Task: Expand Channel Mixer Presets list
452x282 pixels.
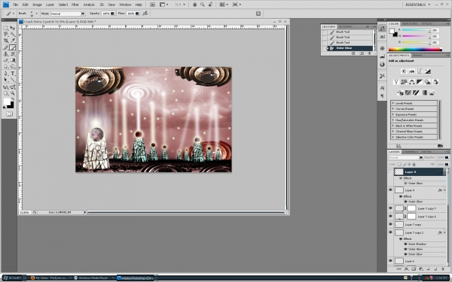Action: (x=393, y=131)
